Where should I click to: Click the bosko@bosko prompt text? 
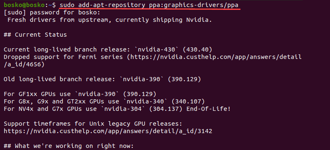point(24,5)
